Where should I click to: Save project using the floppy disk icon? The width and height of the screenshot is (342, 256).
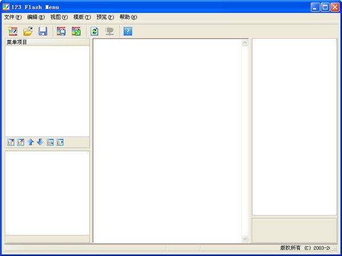tap(43, 31)
